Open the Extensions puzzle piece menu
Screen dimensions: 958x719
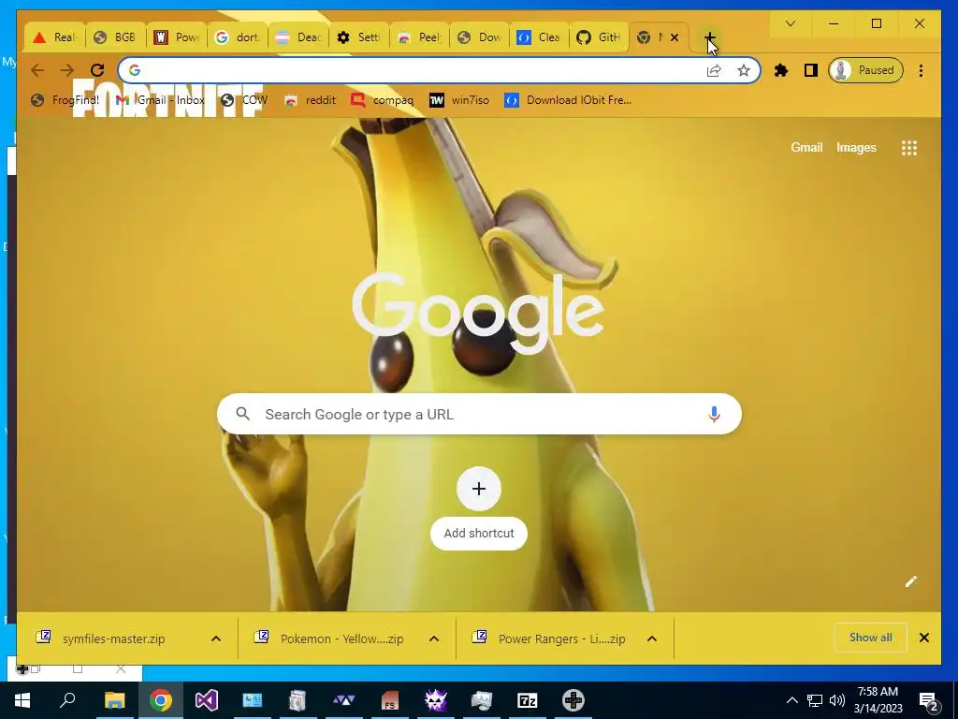click(781, 71)
